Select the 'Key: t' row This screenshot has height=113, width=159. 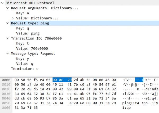pos(87,43)
